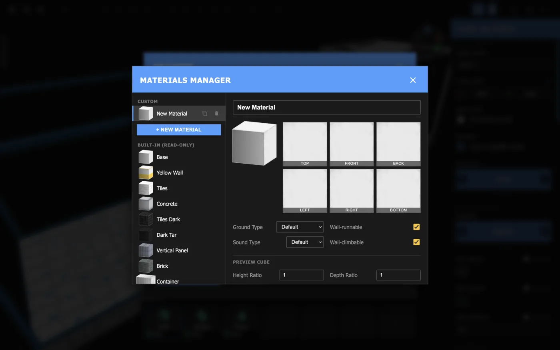560x350 pixels.
Task: Add a material with + NEW MATERIAL
Action: (x=179, y=130)
